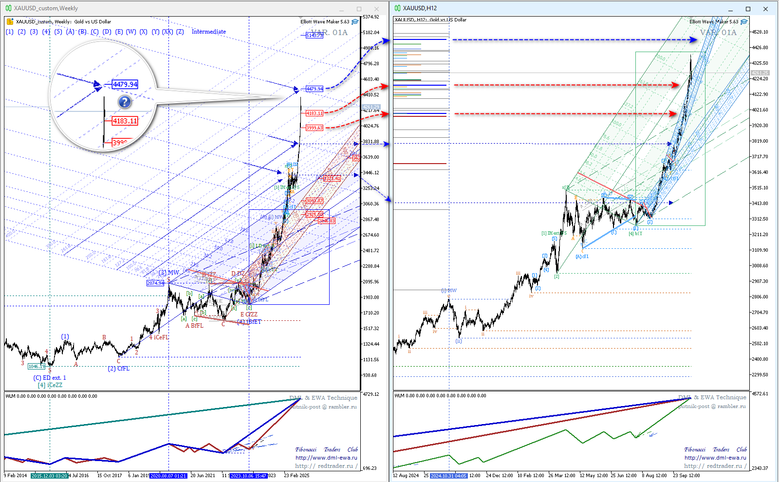
Task: Click the red 4183.11 price level label
Action: point(315,113)
